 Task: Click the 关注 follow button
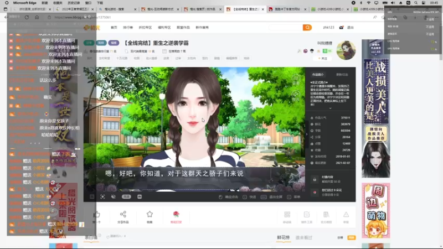pos(323,59)
